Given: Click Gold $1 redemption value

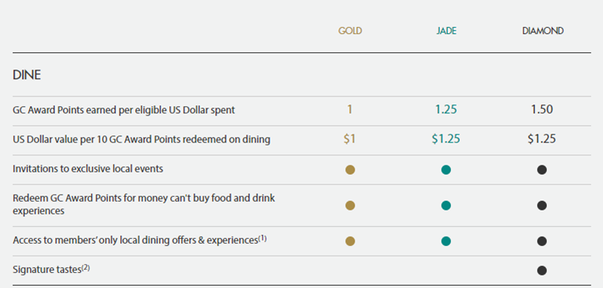Looking at the screenshot, I should [x=350, y=138].
